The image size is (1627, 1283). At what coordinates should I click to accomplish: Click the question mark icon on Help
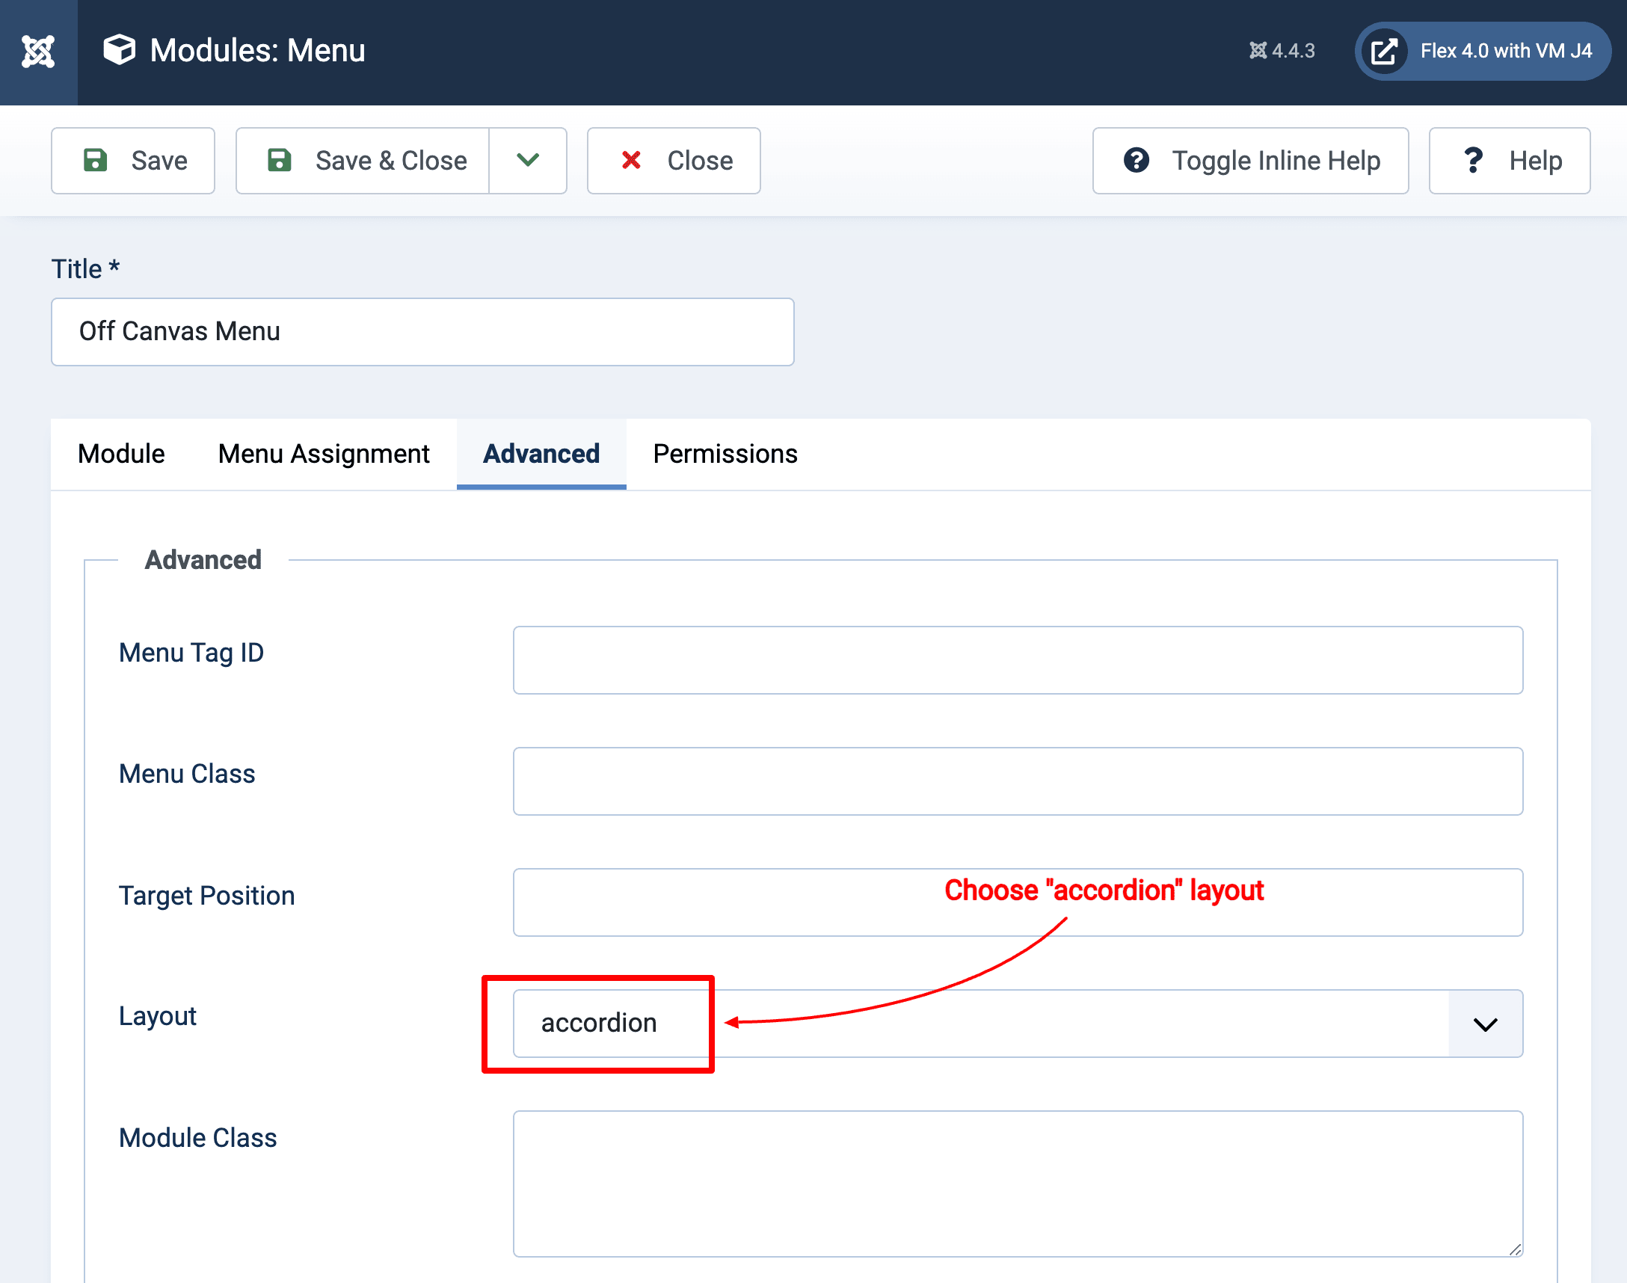pos(1472,161)
